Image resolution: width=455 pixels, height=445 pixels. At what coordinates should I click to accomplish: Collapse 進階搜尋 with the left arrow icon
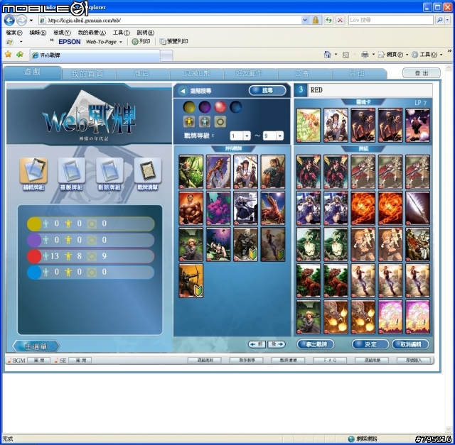point(183,91)
